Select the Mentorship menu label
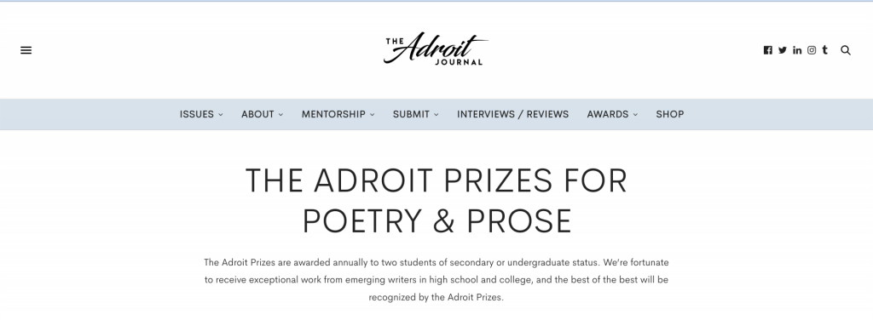This screenshot has width=873, height=320. click(333, 114)
